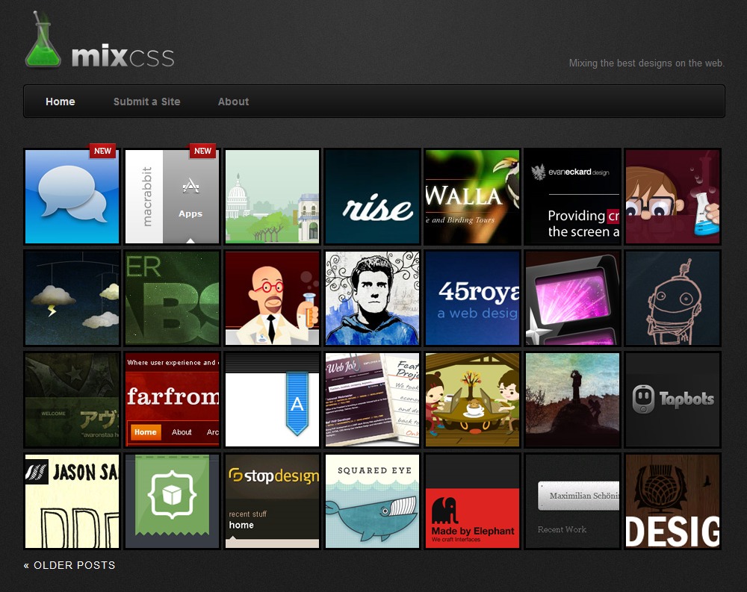Open the Capitol building illustration thumbnail
Image resolution: width=747 pixels, height=592 pixels.
click(x=272, y=196)
